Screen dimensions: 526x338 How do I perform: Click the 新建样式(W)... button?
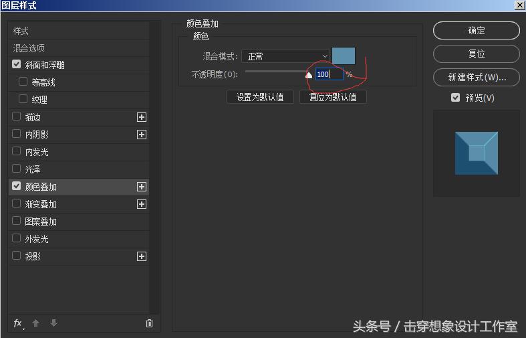click(477, 78)
